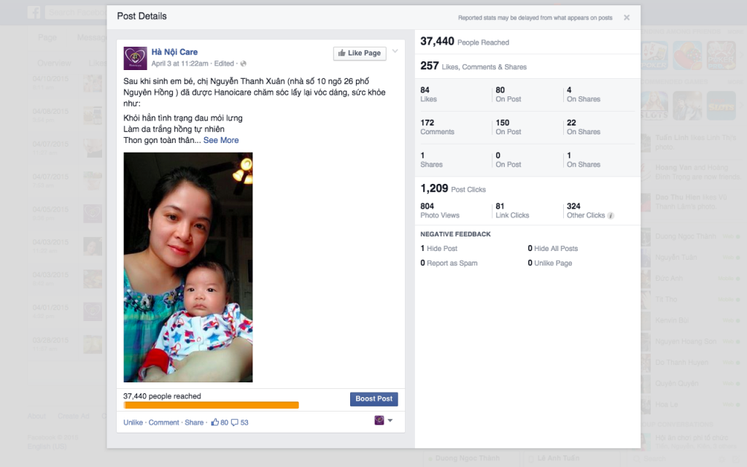Switch to the Messages tab behind dialog
Viewport: 747px width, 467px height.
[x=92, y=37]
